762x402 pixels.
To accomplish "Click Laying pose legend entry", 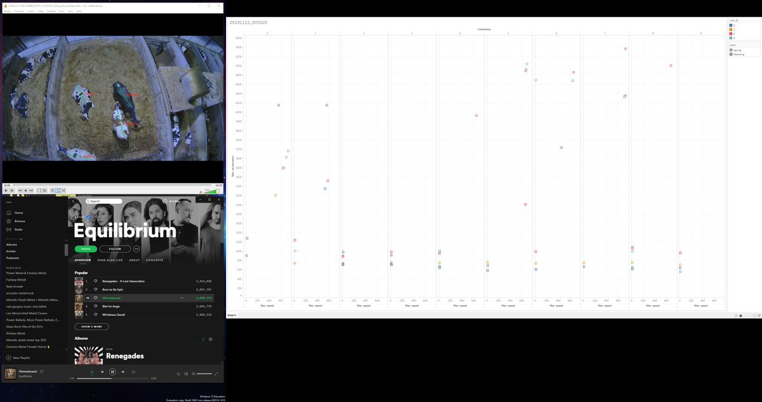I will pos(735,50).
